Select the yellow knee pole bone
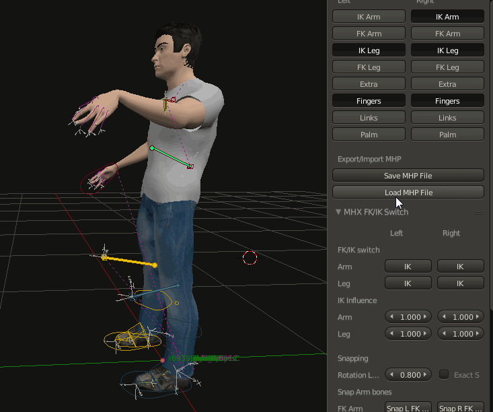Image resolution: width=493 pixels, height=412 pixels. [x=130, y=262]
